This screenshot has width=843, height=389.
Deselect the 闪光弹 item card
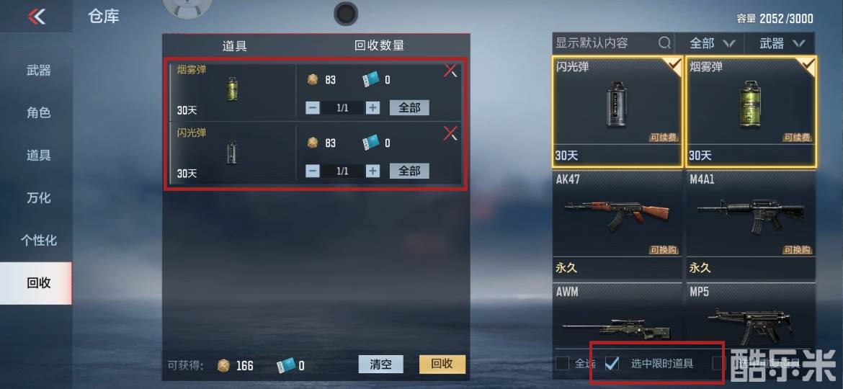(x=617, y=111)
